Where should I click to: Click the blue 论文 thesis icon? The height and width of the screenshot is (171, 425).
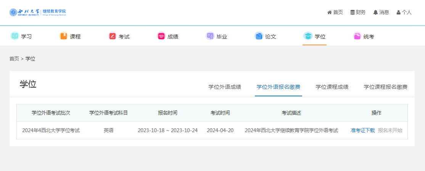click(x=259, y=36)
